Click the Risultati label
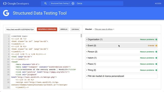 click(x=89, y=29)
